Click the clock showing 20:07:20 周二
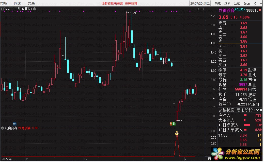Image resolution: width=264 pixels, height=162 pixels. (200, 3)
